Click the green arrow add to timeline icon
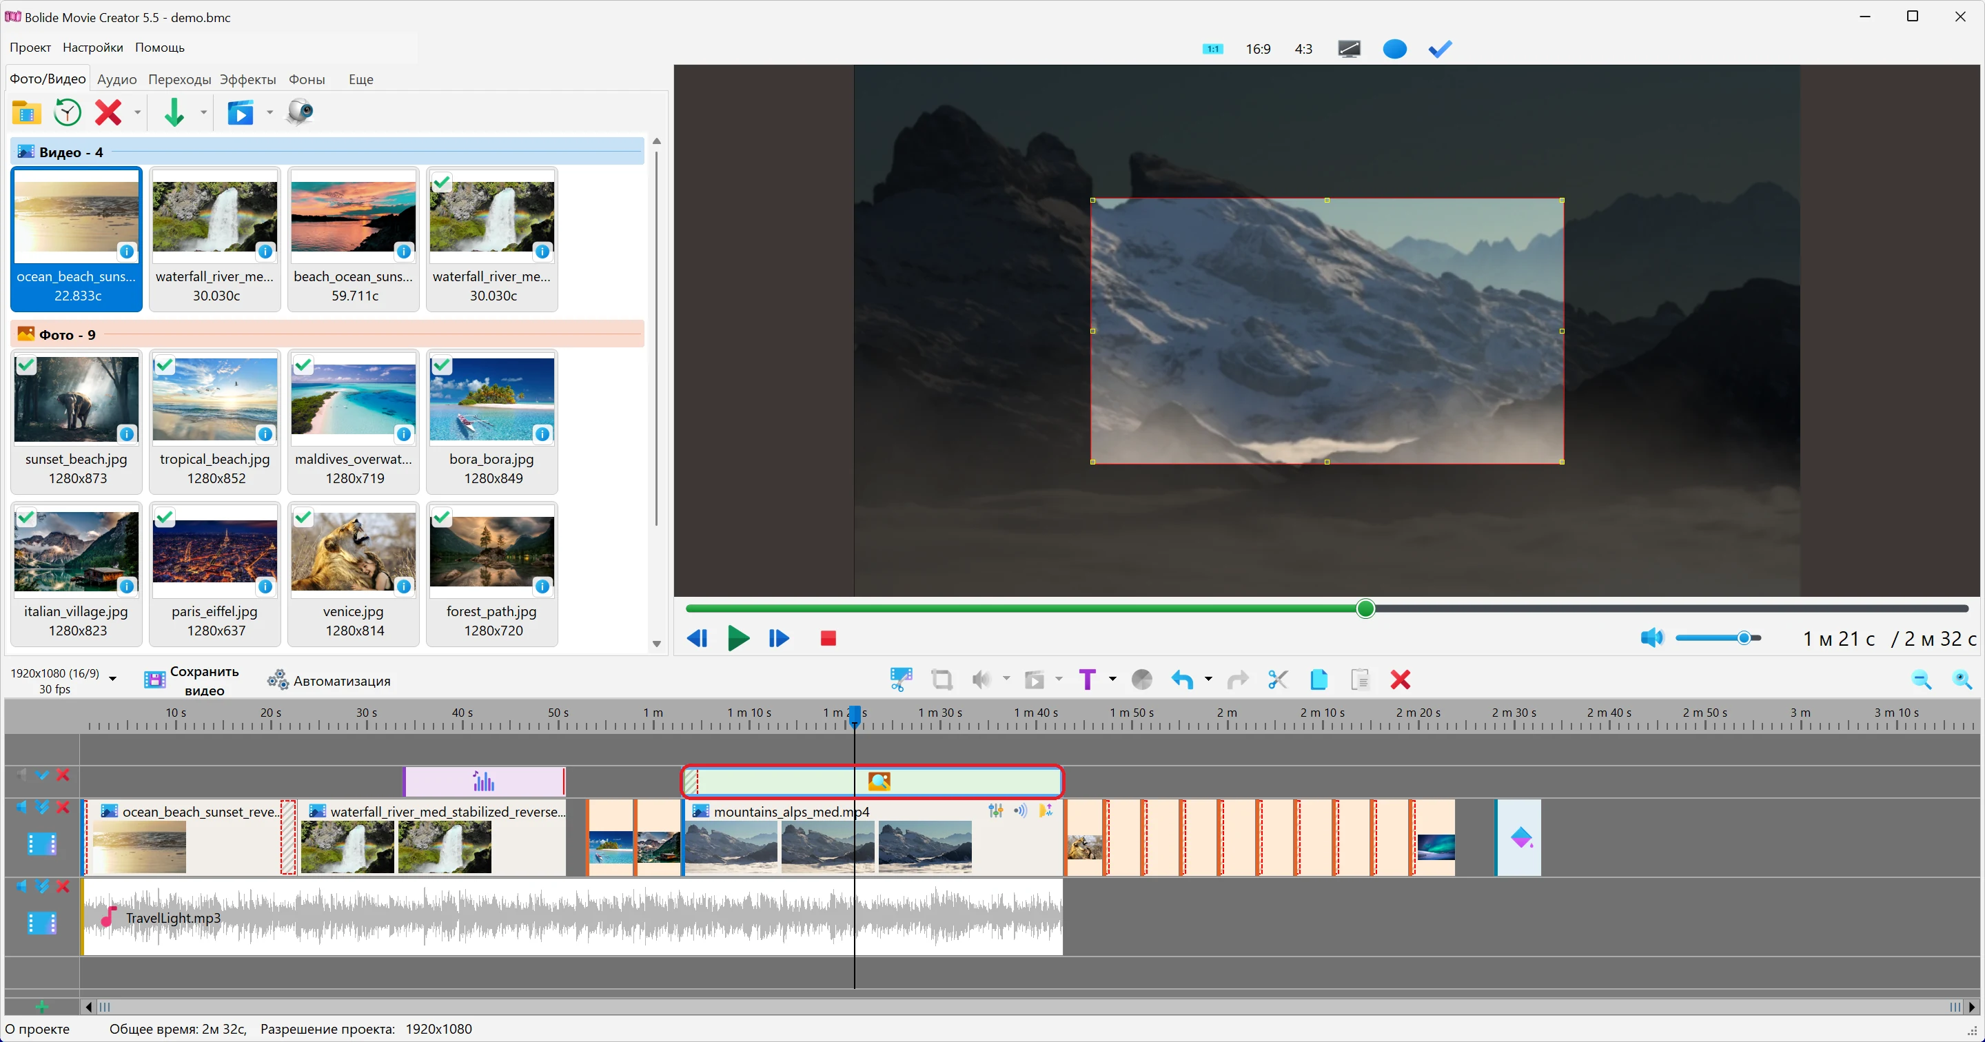 (174, 112)
